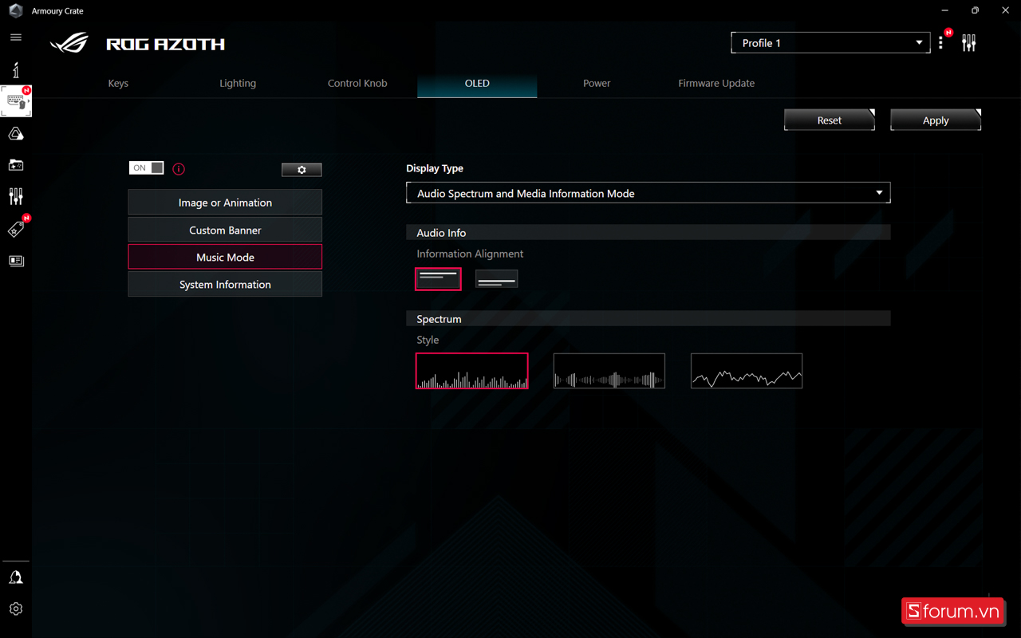1021x638 pixels.
Task: Switch to the Lighting tab
Action: point(238,83)
